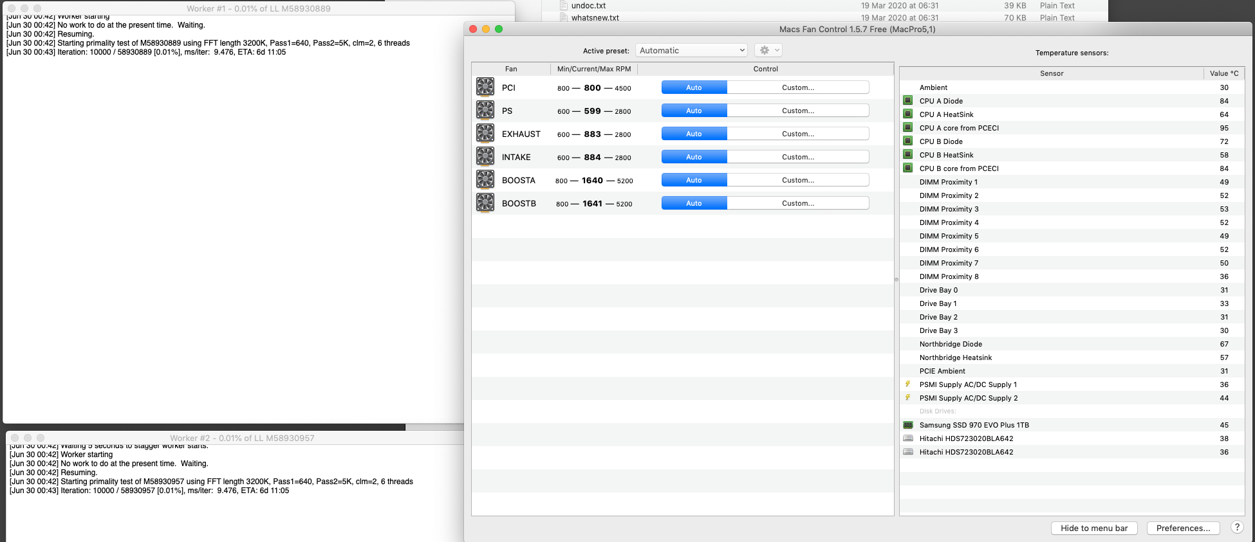Click the CPU A Diode chip icon
The image size is (1255, 542).
[908, 100]
